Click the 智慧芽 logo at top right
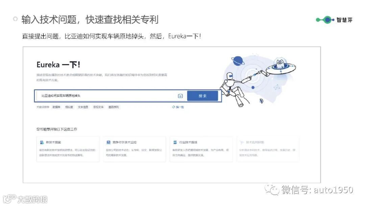Screen dimensions: 365x206 tap(334, 20)
